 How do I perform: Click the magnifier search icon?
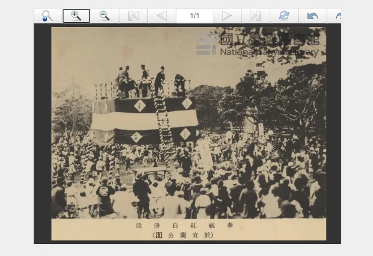[x=48, y=16]
